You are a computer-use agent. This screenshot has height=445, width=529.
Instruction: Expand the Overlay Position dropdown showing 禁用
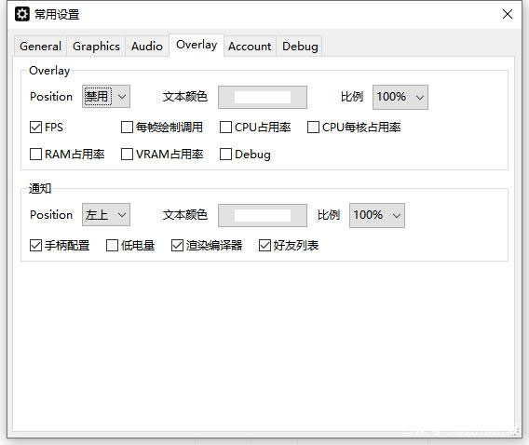(106, 97)
